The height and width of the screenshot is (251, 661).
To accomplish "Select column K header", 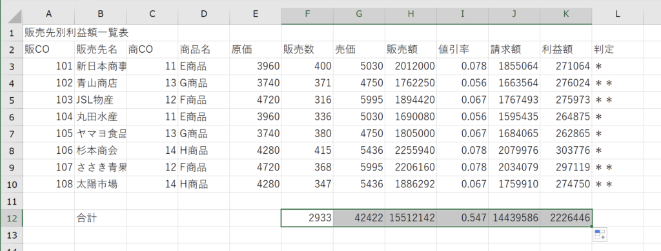I will click(x=565, y=14).
